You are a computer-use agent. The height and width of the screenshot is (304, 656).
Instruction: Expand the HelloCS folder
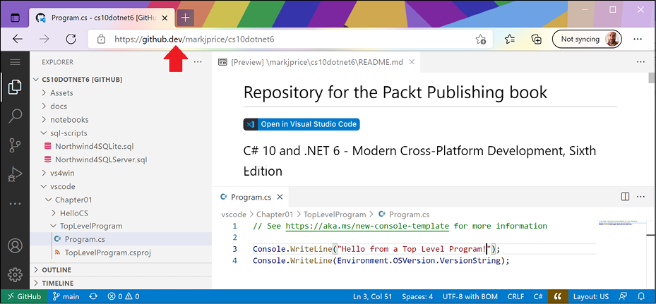74,213
